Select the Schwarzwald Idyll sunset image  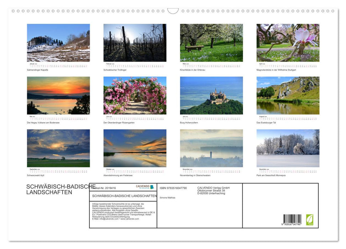click(x=58, y=148)
